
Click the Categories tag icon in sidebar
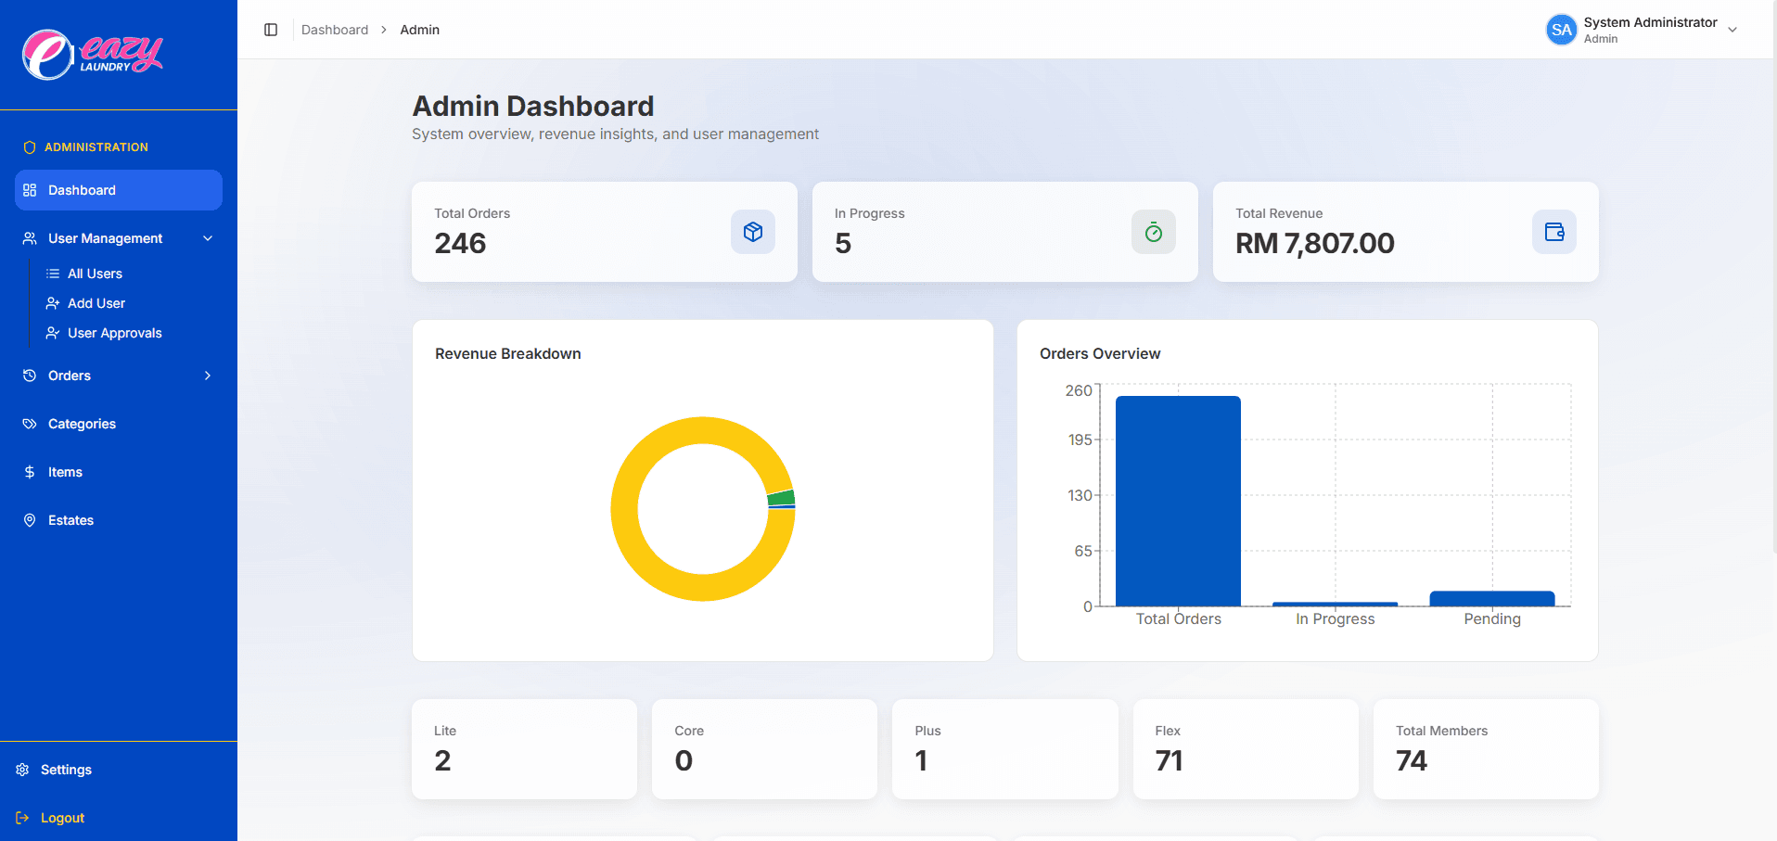(29, 424)
